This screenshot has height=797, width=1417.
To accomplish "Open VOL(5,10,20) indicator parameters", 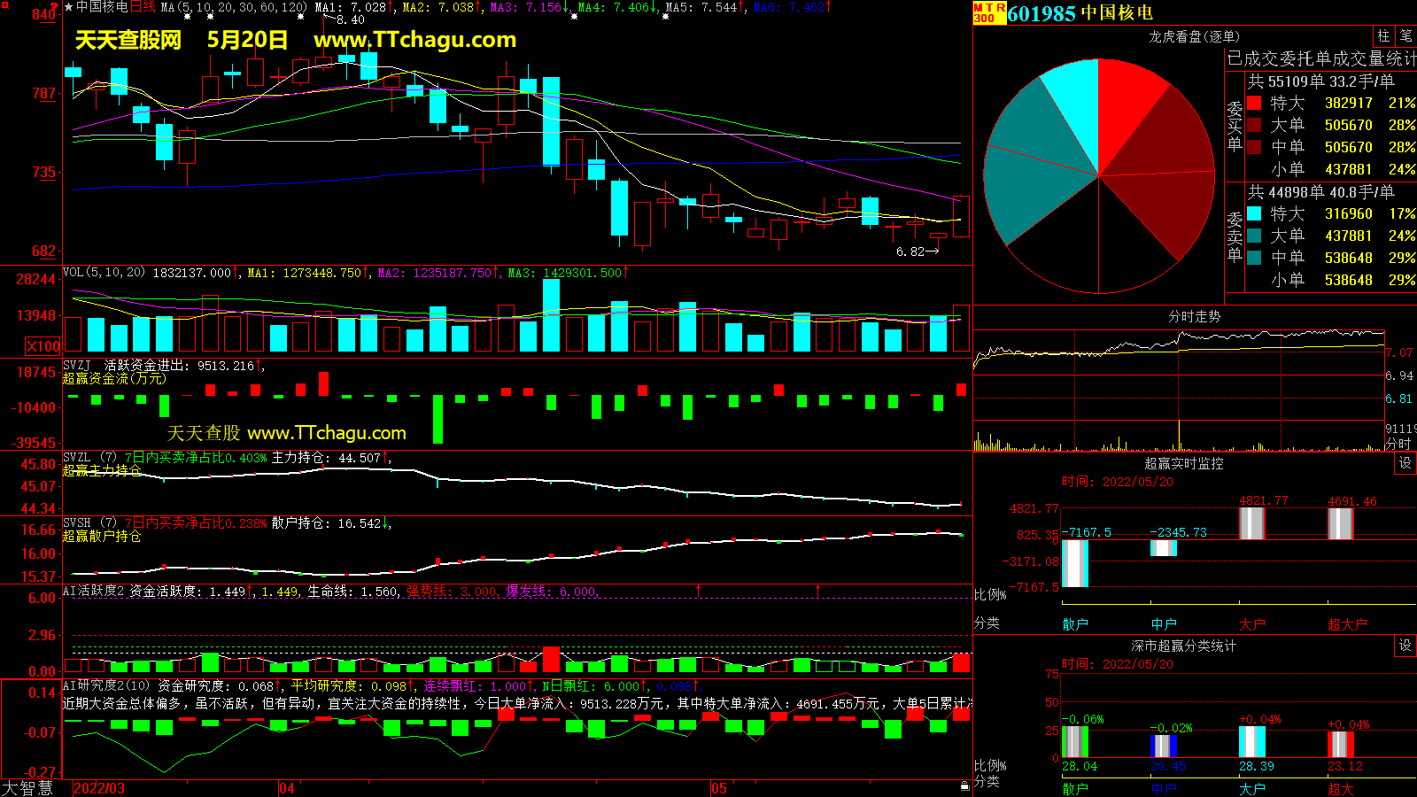I will tap(104, 273).
